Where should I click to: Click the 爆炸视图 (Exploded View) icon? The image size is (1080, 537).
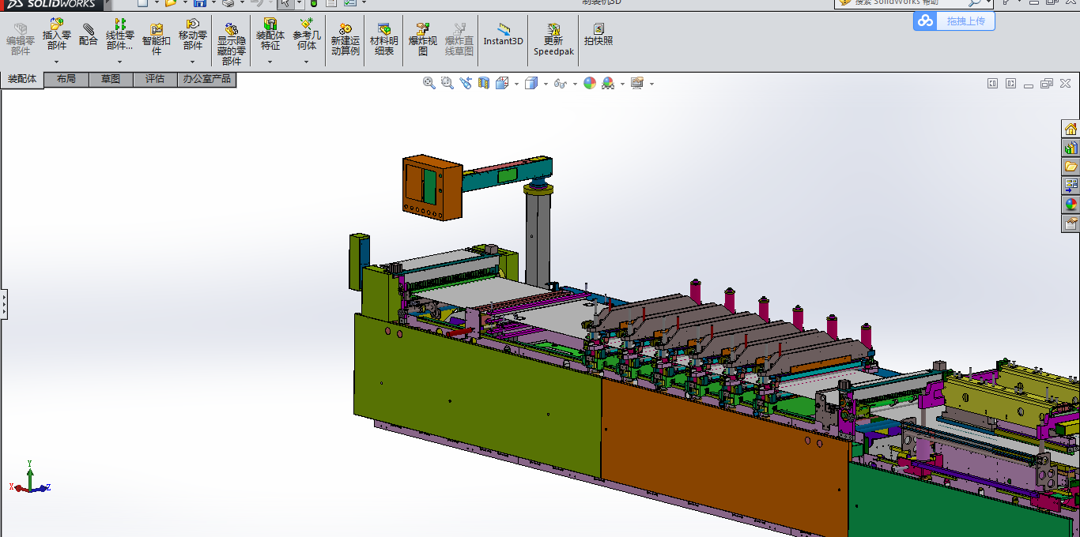click(x=422, y=30)
